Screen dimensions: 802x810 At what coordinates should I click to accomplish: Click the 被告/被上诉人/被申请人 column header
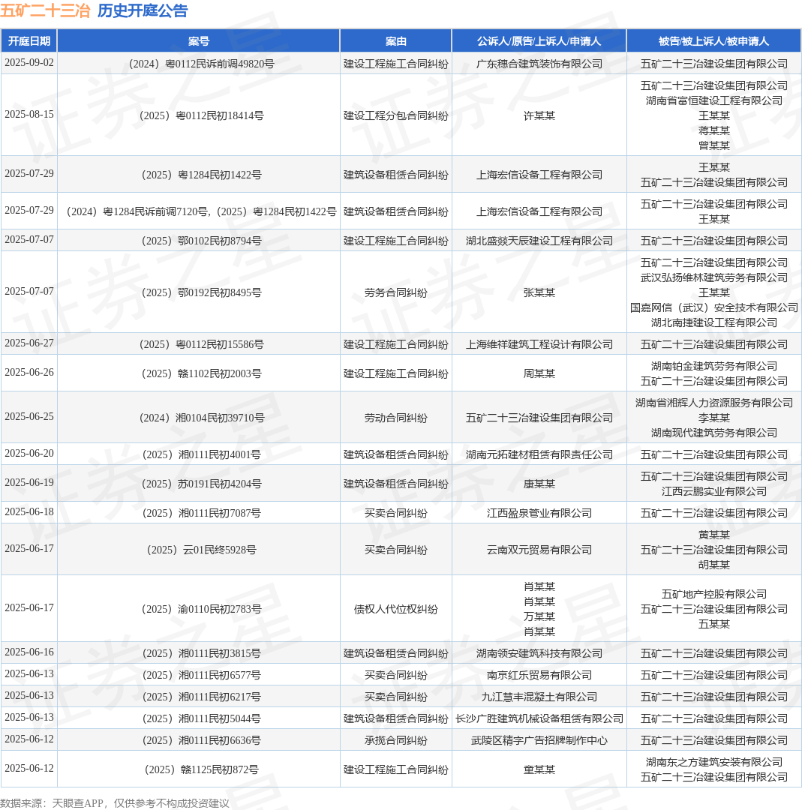click(713, 40)
